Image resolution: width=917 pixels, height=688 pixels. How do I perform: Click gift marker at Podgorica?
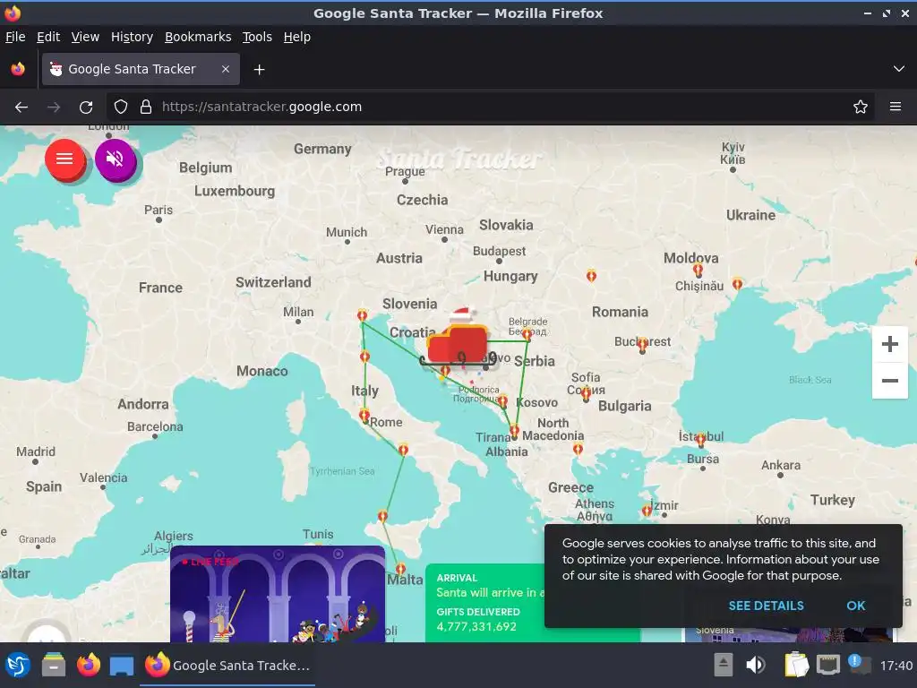(x=502, y=400)
